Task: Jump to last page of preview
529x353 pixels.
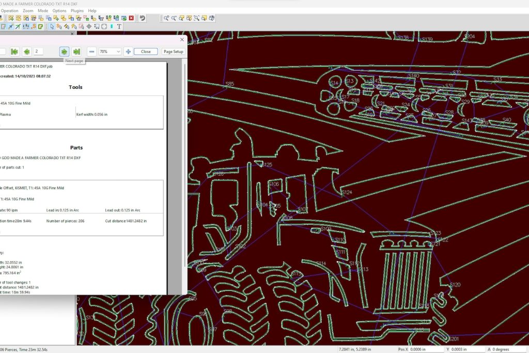Action: coord(76,51)
